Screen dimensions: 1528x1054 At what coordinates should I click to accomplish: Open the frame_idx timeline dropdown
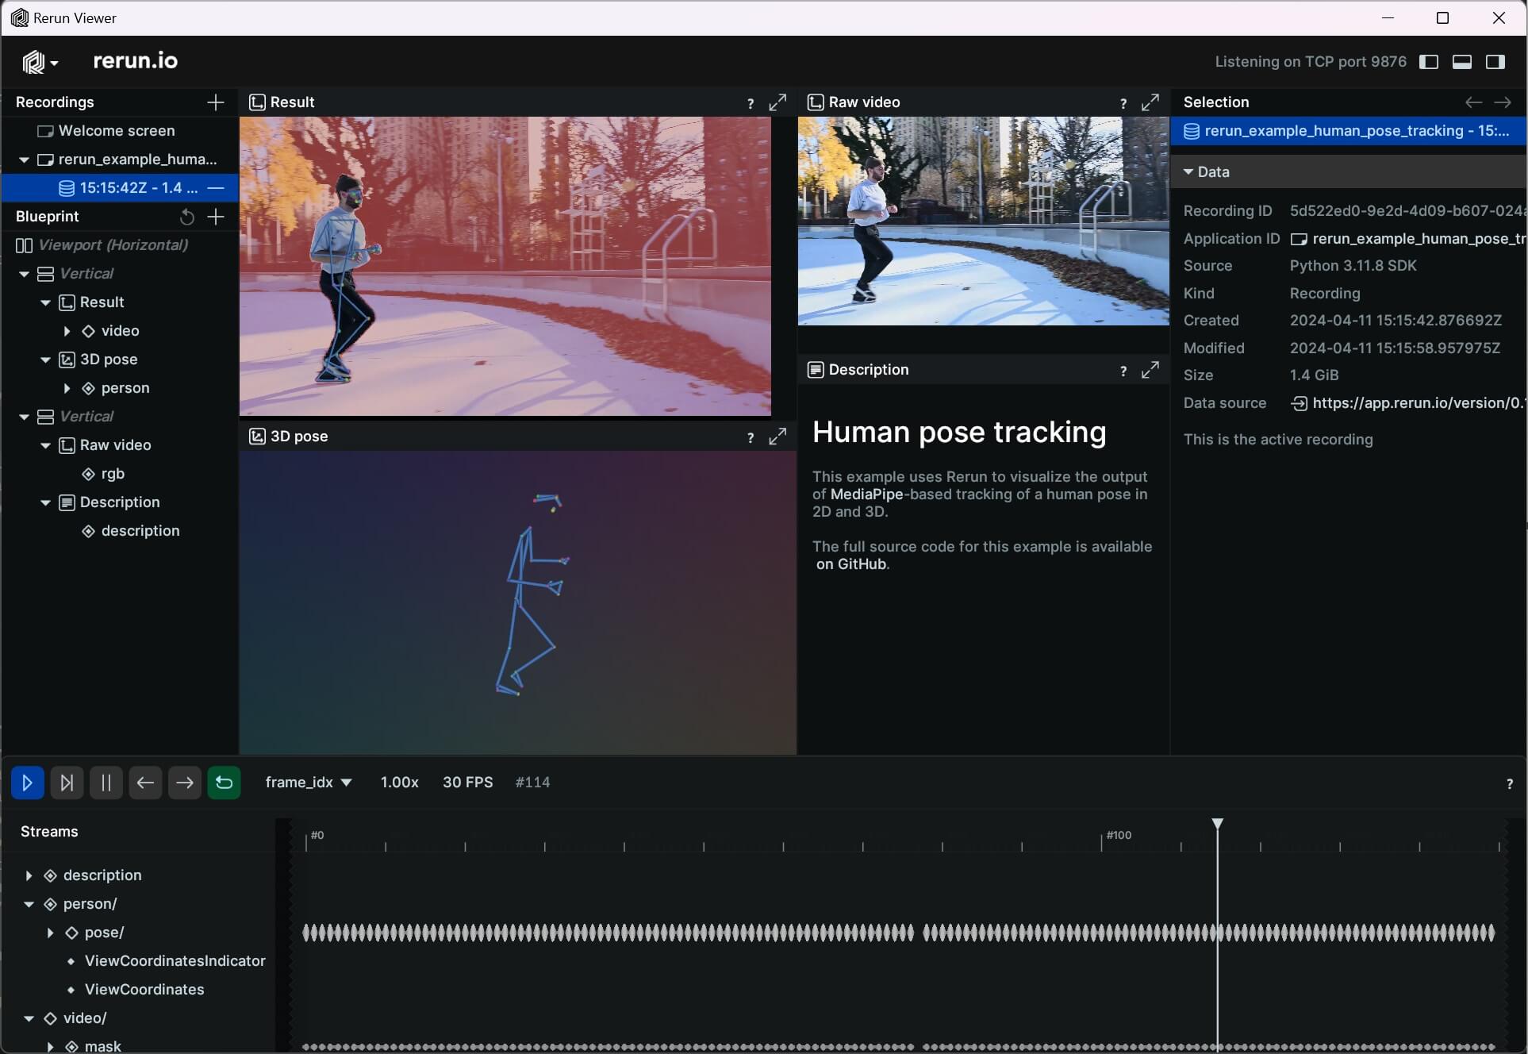309,783
